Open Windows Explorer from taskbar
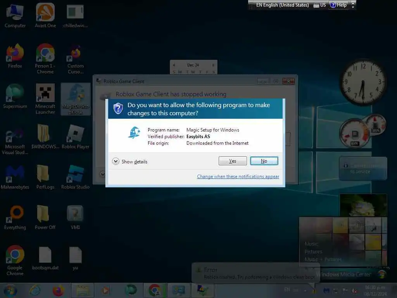Image resolution: width=397 pixels, height=298 pixels. [x=82, y=290]
